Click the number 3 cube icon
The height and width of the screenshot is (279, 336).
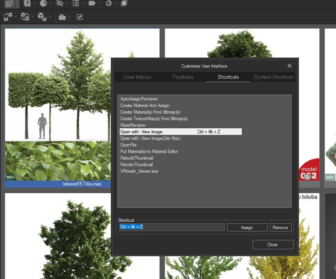(x=27, y=3)
